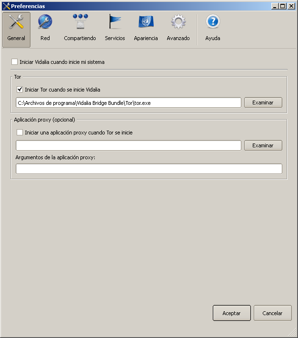
Task: Close the Preferencias window
Action: (291, 6)
